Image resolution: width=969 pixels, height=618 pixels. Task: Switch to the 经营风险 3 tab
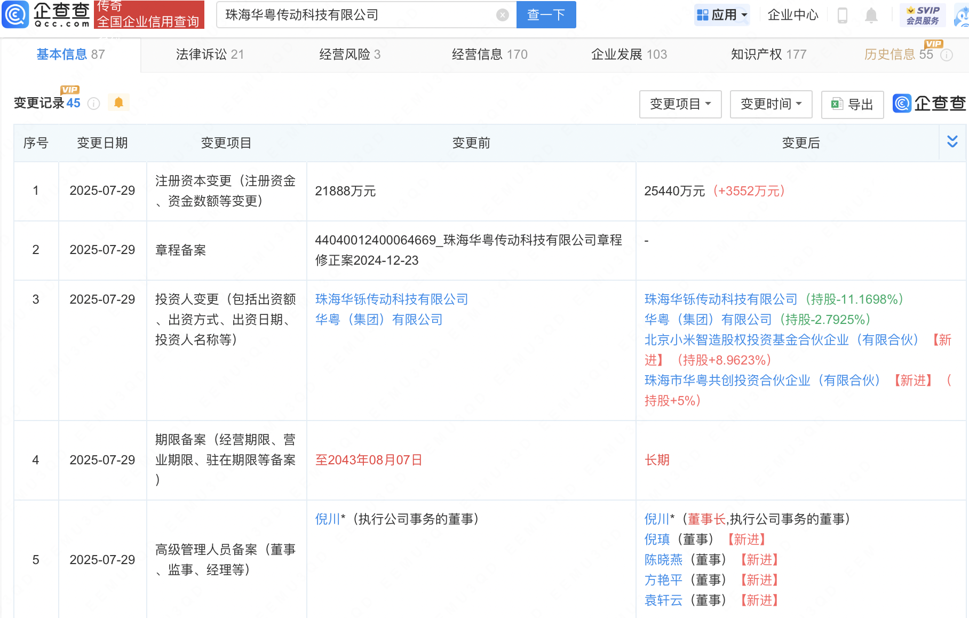click(x=350, y=54)
